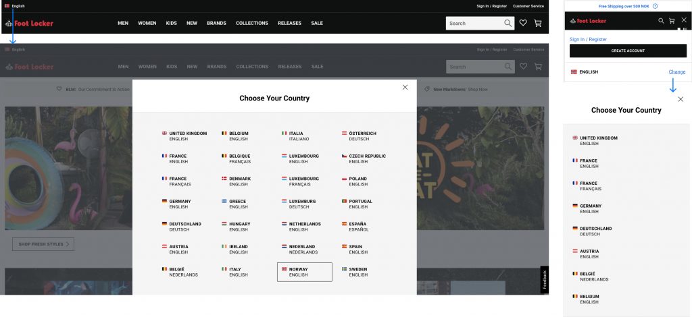
Task: Click the search icon in the mobile header
Action: (x=661, y=21)
